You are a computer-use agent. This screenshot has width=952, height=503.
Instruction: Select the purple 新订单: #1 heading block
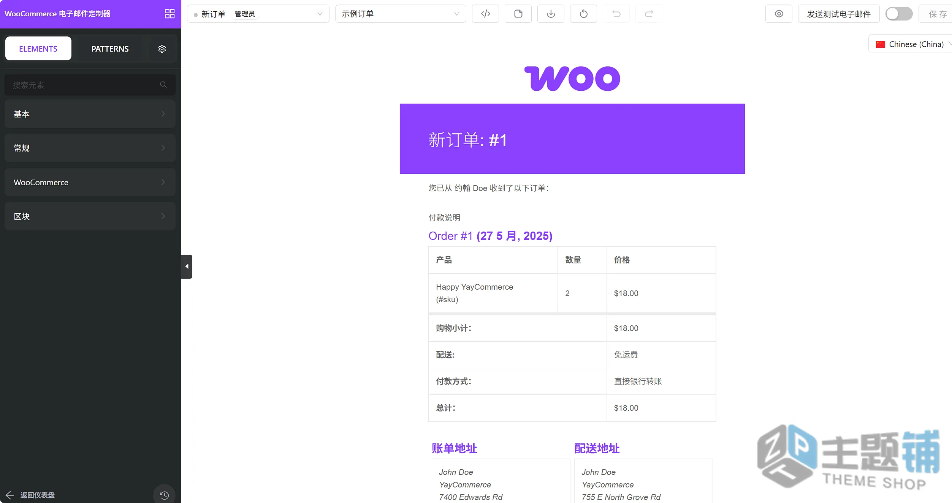pos(572,139)
